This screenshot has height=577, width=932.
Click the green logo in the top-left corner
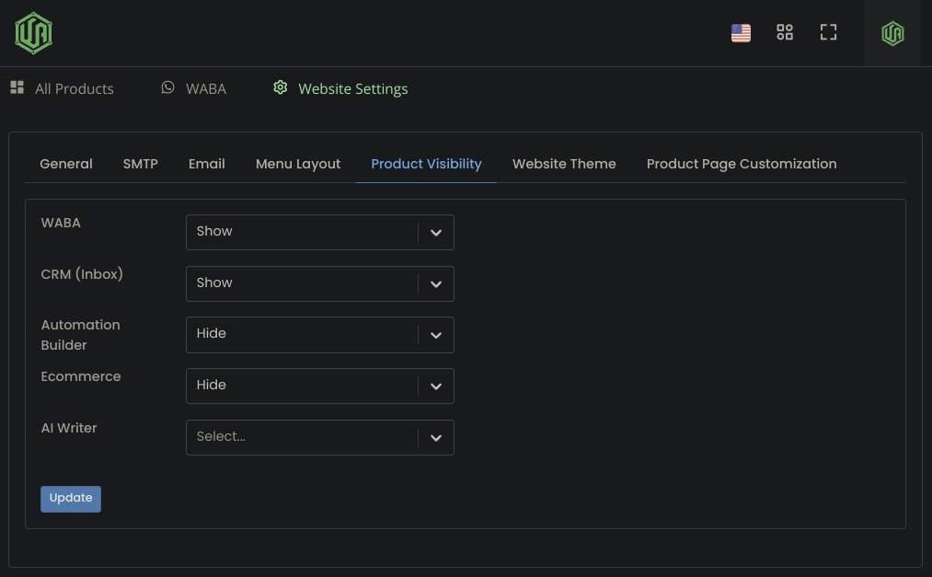[33, 31]
